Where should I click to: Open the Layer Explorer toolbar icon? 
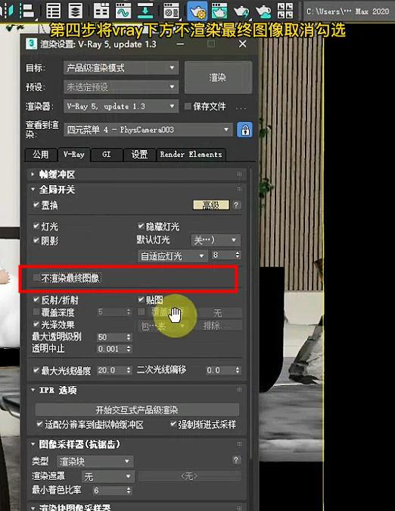pyautogui.click(x=75, y=11)
